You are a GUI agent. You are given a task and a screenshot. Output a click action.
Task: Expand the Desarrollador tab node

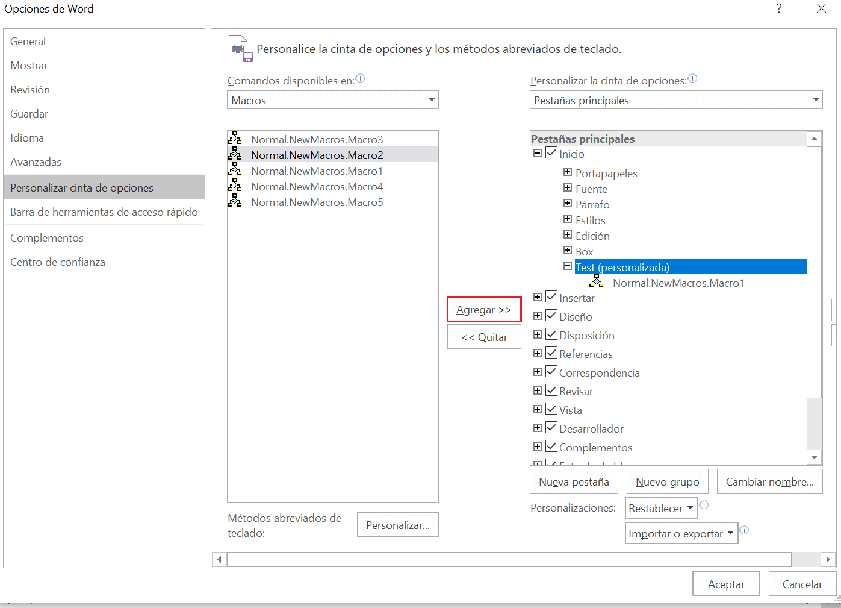tap(538, 428)
